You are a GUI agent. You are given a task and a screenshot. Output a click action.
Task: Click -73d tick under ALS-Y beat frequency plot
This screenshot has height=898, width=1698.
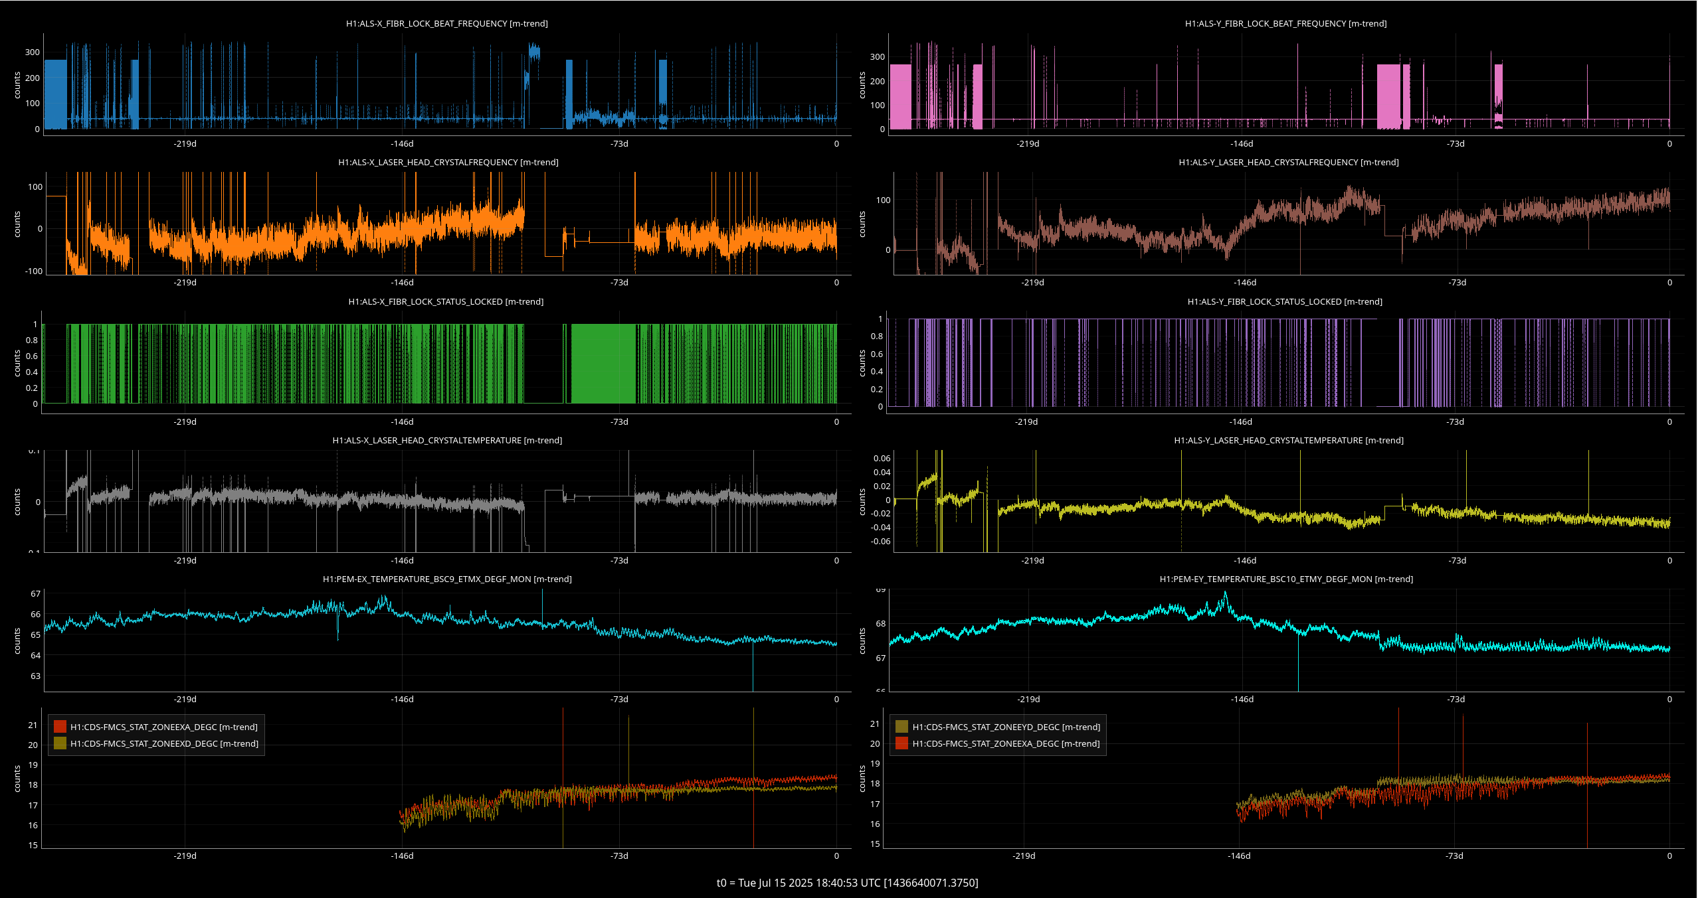coord(1456,143)
